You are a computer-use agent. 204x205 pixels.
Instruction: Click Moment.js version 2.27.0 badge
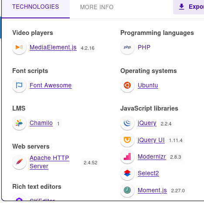[x=178, y=191]
